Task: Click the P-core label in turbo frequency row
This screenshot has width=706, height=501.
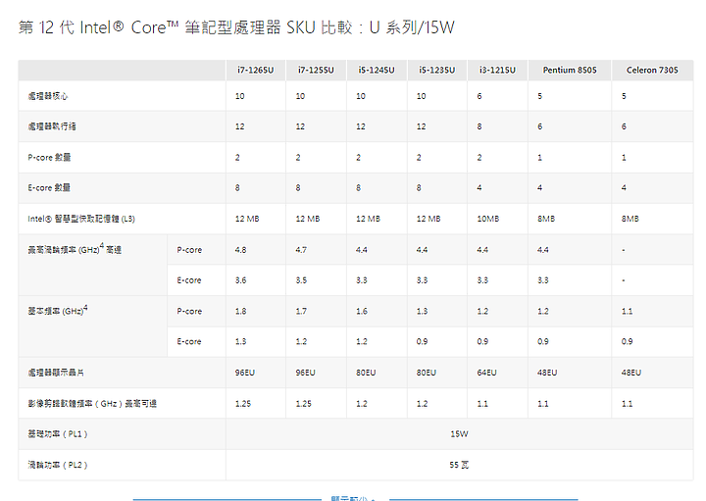Action: pos(189,250)
